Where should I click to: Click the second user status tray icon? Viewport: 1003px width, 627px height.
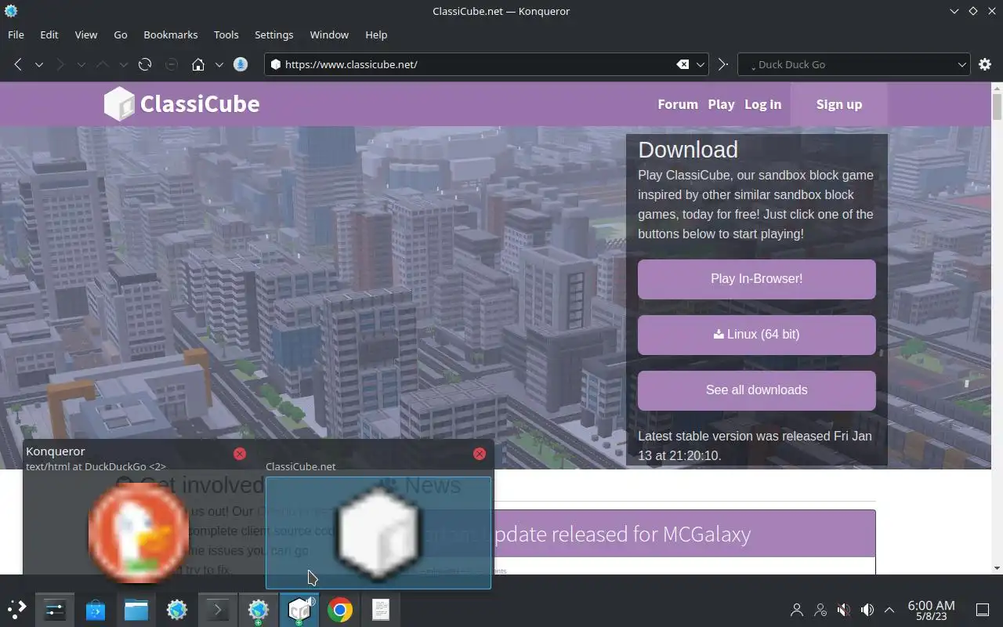(820, 609)
